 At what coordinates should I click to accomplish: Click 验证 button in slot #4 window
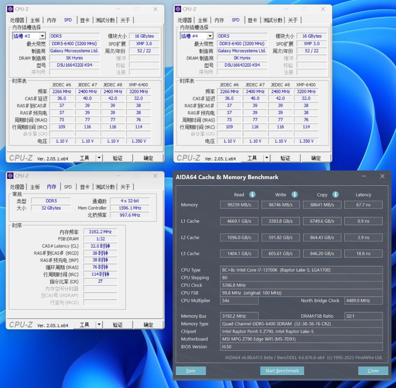[285, 158]
